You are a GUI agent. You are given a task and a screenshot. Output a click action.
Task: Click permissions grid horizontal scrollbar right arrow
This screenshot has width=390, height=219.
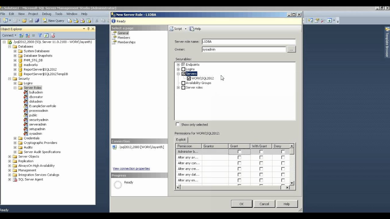[x=287, y=188]
